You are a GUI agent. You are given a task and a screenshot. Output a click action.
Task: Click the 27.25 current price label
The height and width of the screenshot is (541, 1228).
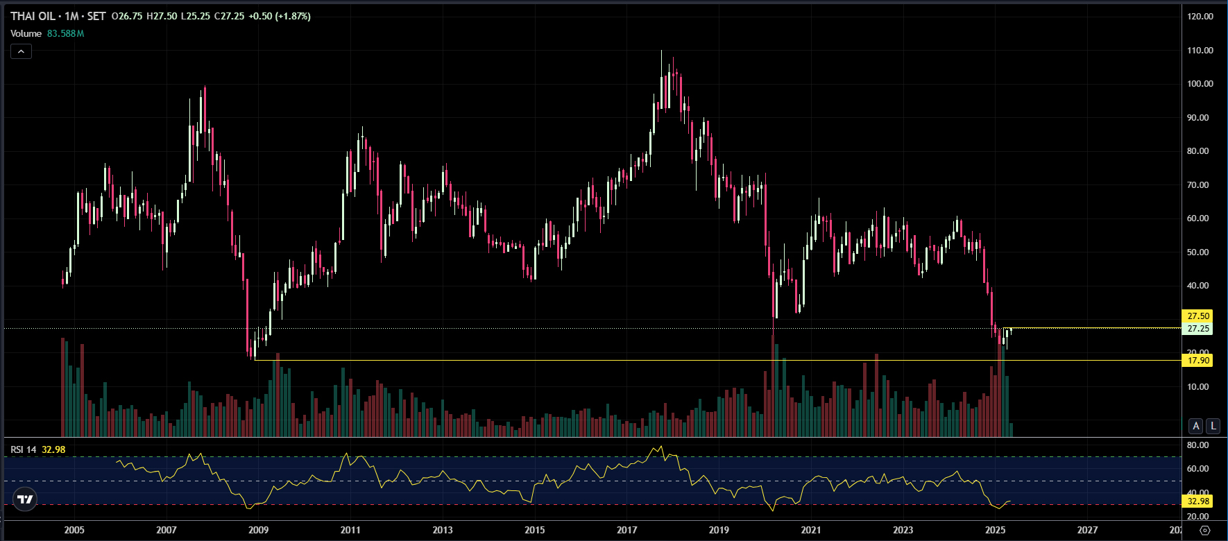pyautogui.click(x=1197, y=329)
